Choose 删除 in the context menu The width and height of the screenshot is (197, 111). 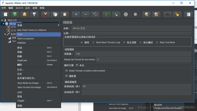[x=38, y=65]
